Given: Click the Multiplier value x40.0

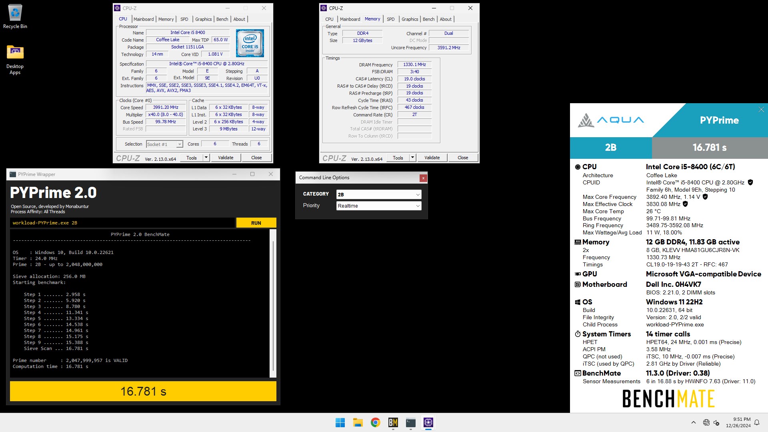Looking at the screenshot, I should pos(166,114).
